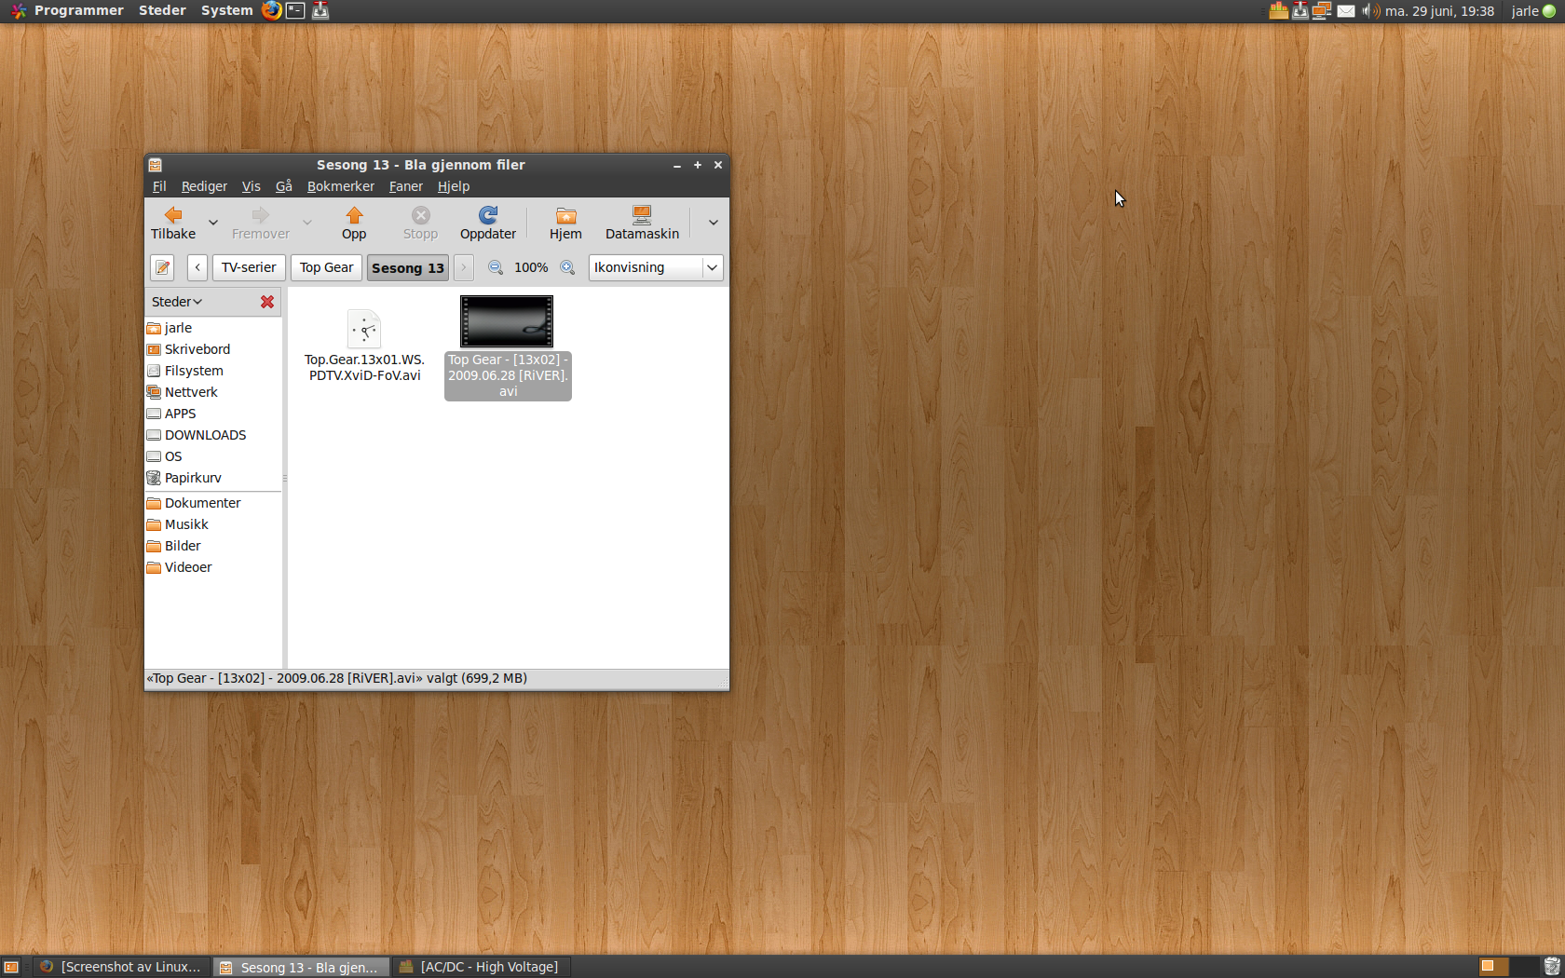Open the Bokmerker menu

point(341,186)
